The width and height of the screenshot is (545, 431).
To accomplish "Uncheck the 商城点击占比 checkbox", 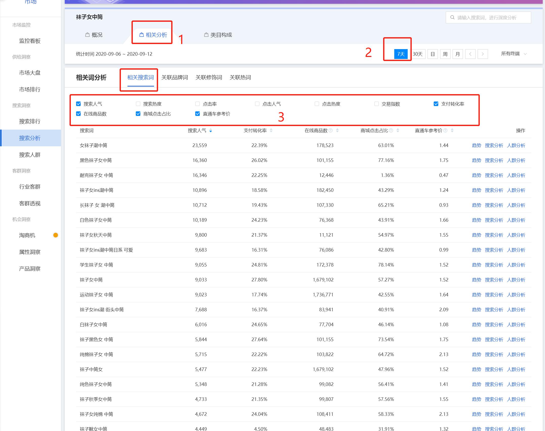I will tap(138, 114).
